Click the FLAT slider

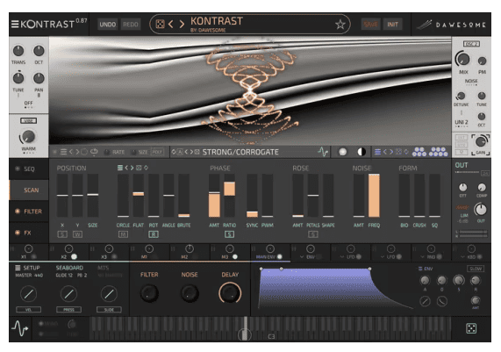(x=139, y=196)
